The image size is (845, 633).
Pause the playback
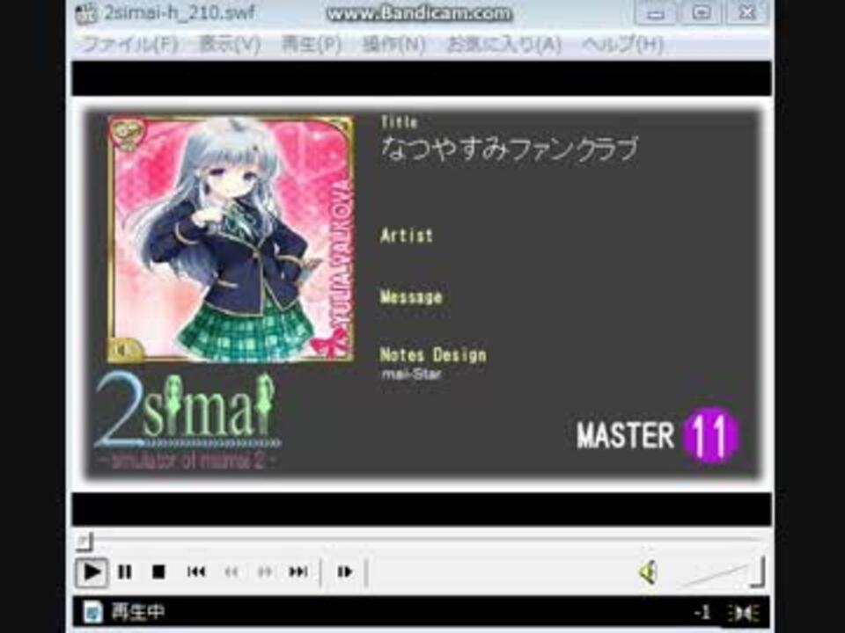pos(125,571)
